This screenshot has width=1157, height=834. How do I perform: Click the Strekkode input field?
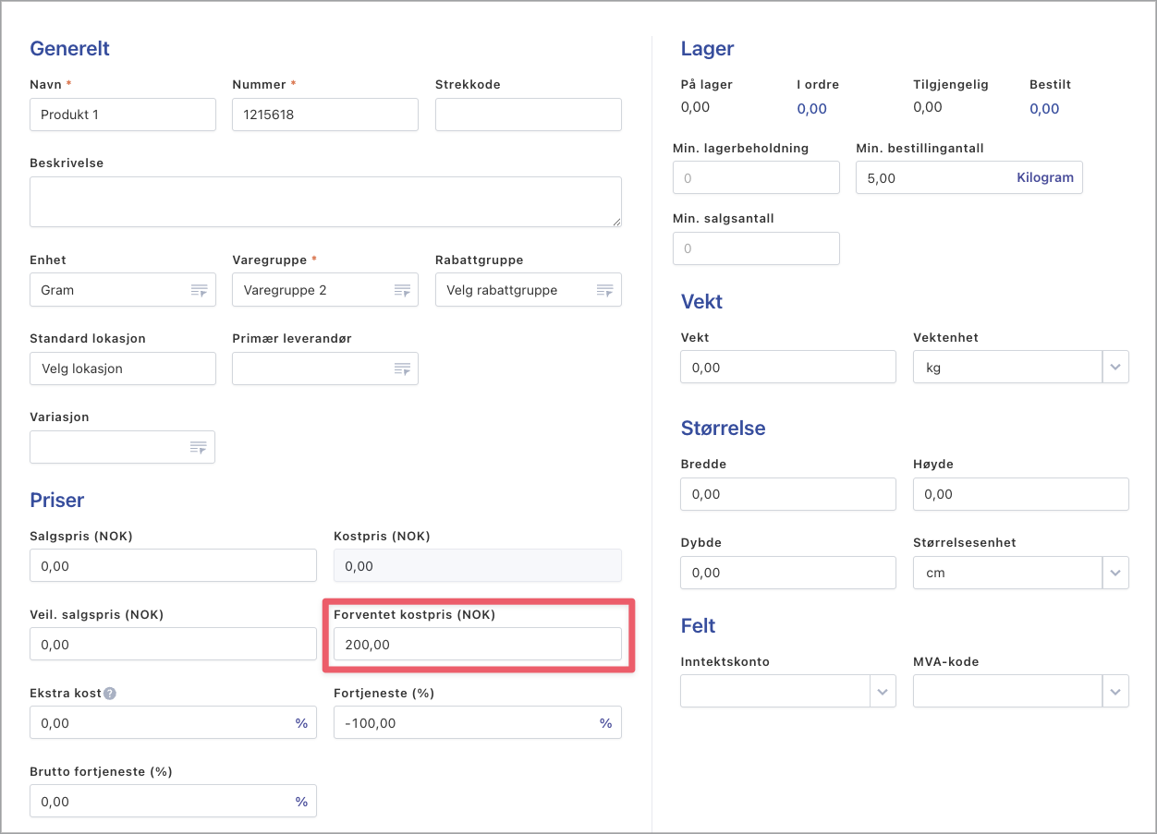[x=528, y=115]
